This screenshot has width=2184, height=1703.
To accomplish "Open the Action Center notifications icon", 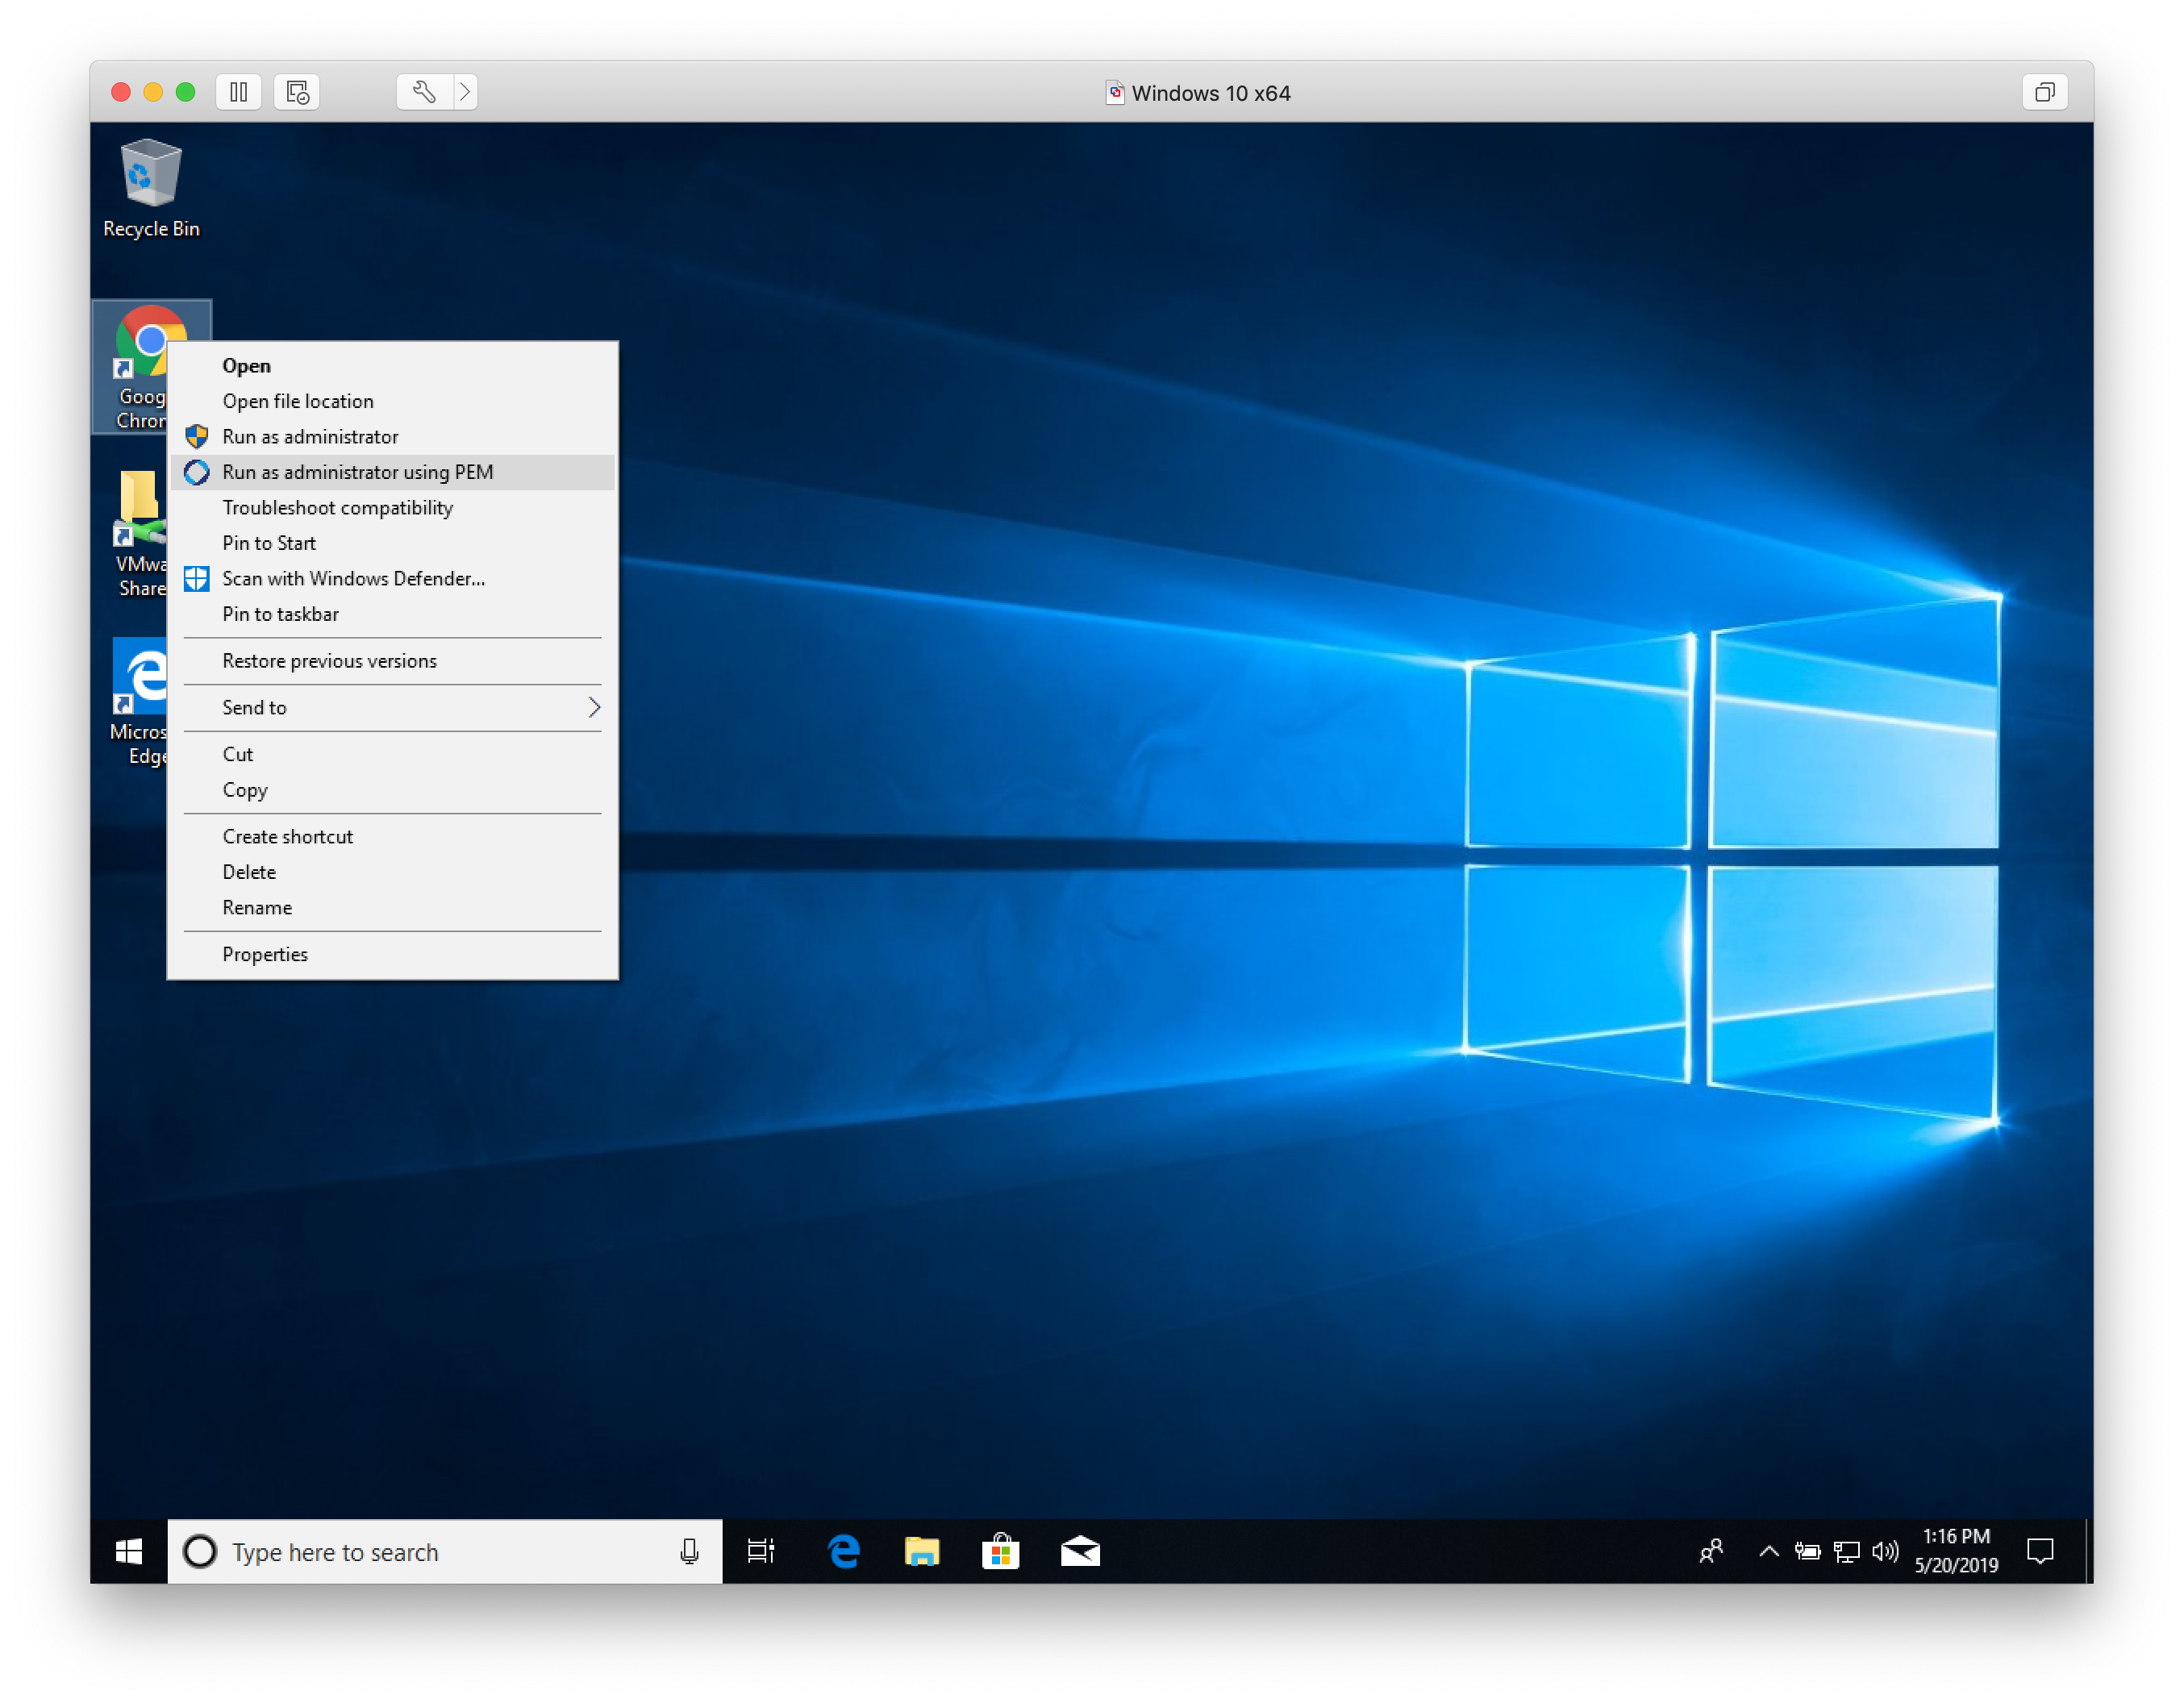I will click(2040, 1551).
